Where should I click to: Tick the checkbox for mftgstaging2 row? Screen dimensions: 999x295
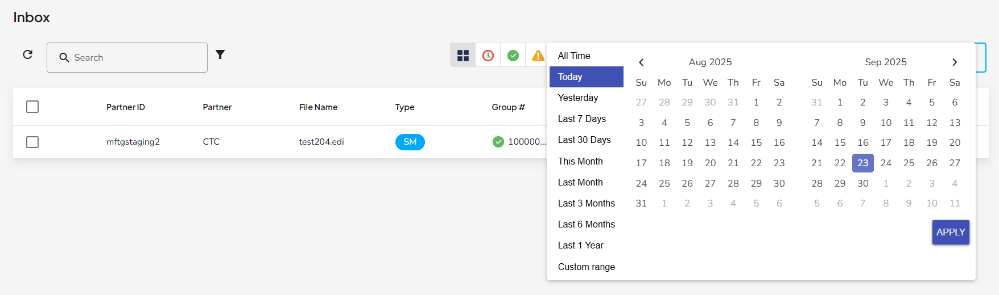pos(32,142)
